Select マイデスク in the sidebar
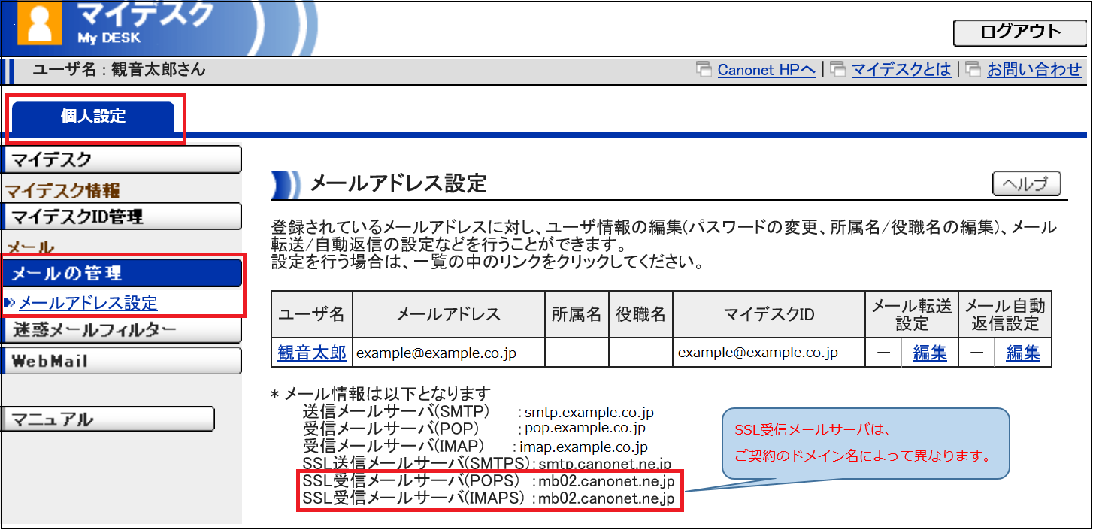This screenshot has width=1093, height=530. tap(122, 159)
